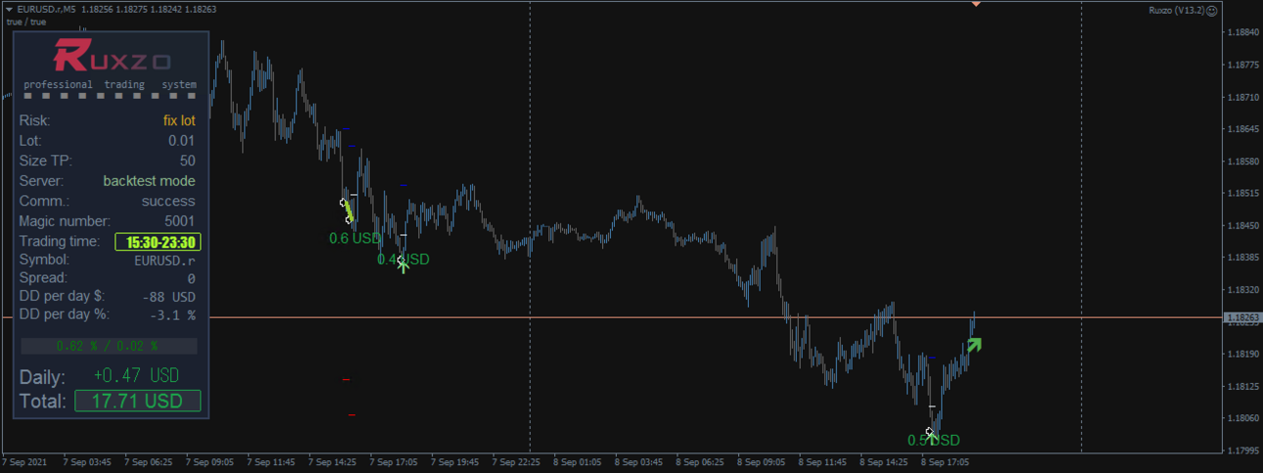
Task: Click the green up-right arrow near latest candle
Action: pyautogui.click(x=973, y=345)
